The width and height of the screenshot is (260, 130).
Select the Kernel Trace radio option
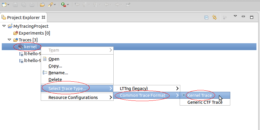[200, 95]
